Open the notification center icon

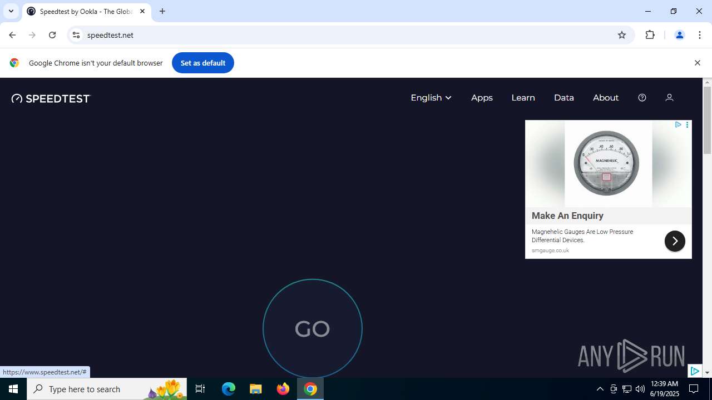pos(694,389)
